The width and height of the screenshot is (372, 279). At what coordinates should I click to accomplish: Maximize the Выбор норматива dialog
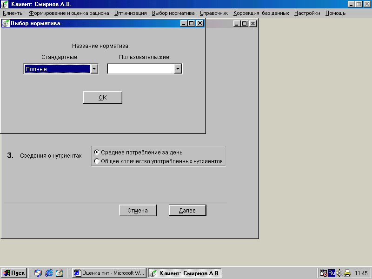click(x=191, y=23)
